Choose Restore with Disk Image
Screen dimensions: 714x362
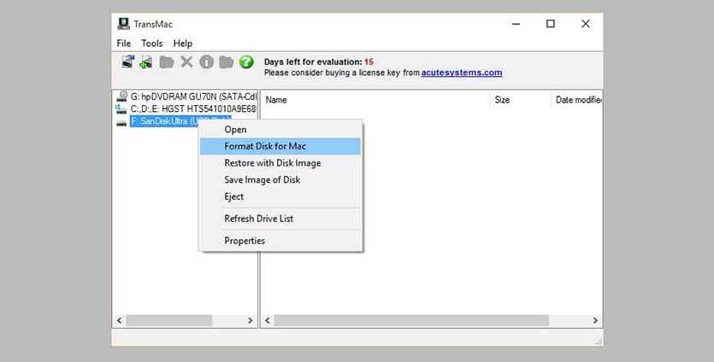coord(272,163)
